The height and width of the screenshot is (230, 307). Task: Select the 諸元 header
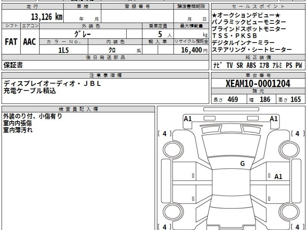point(258,91)
